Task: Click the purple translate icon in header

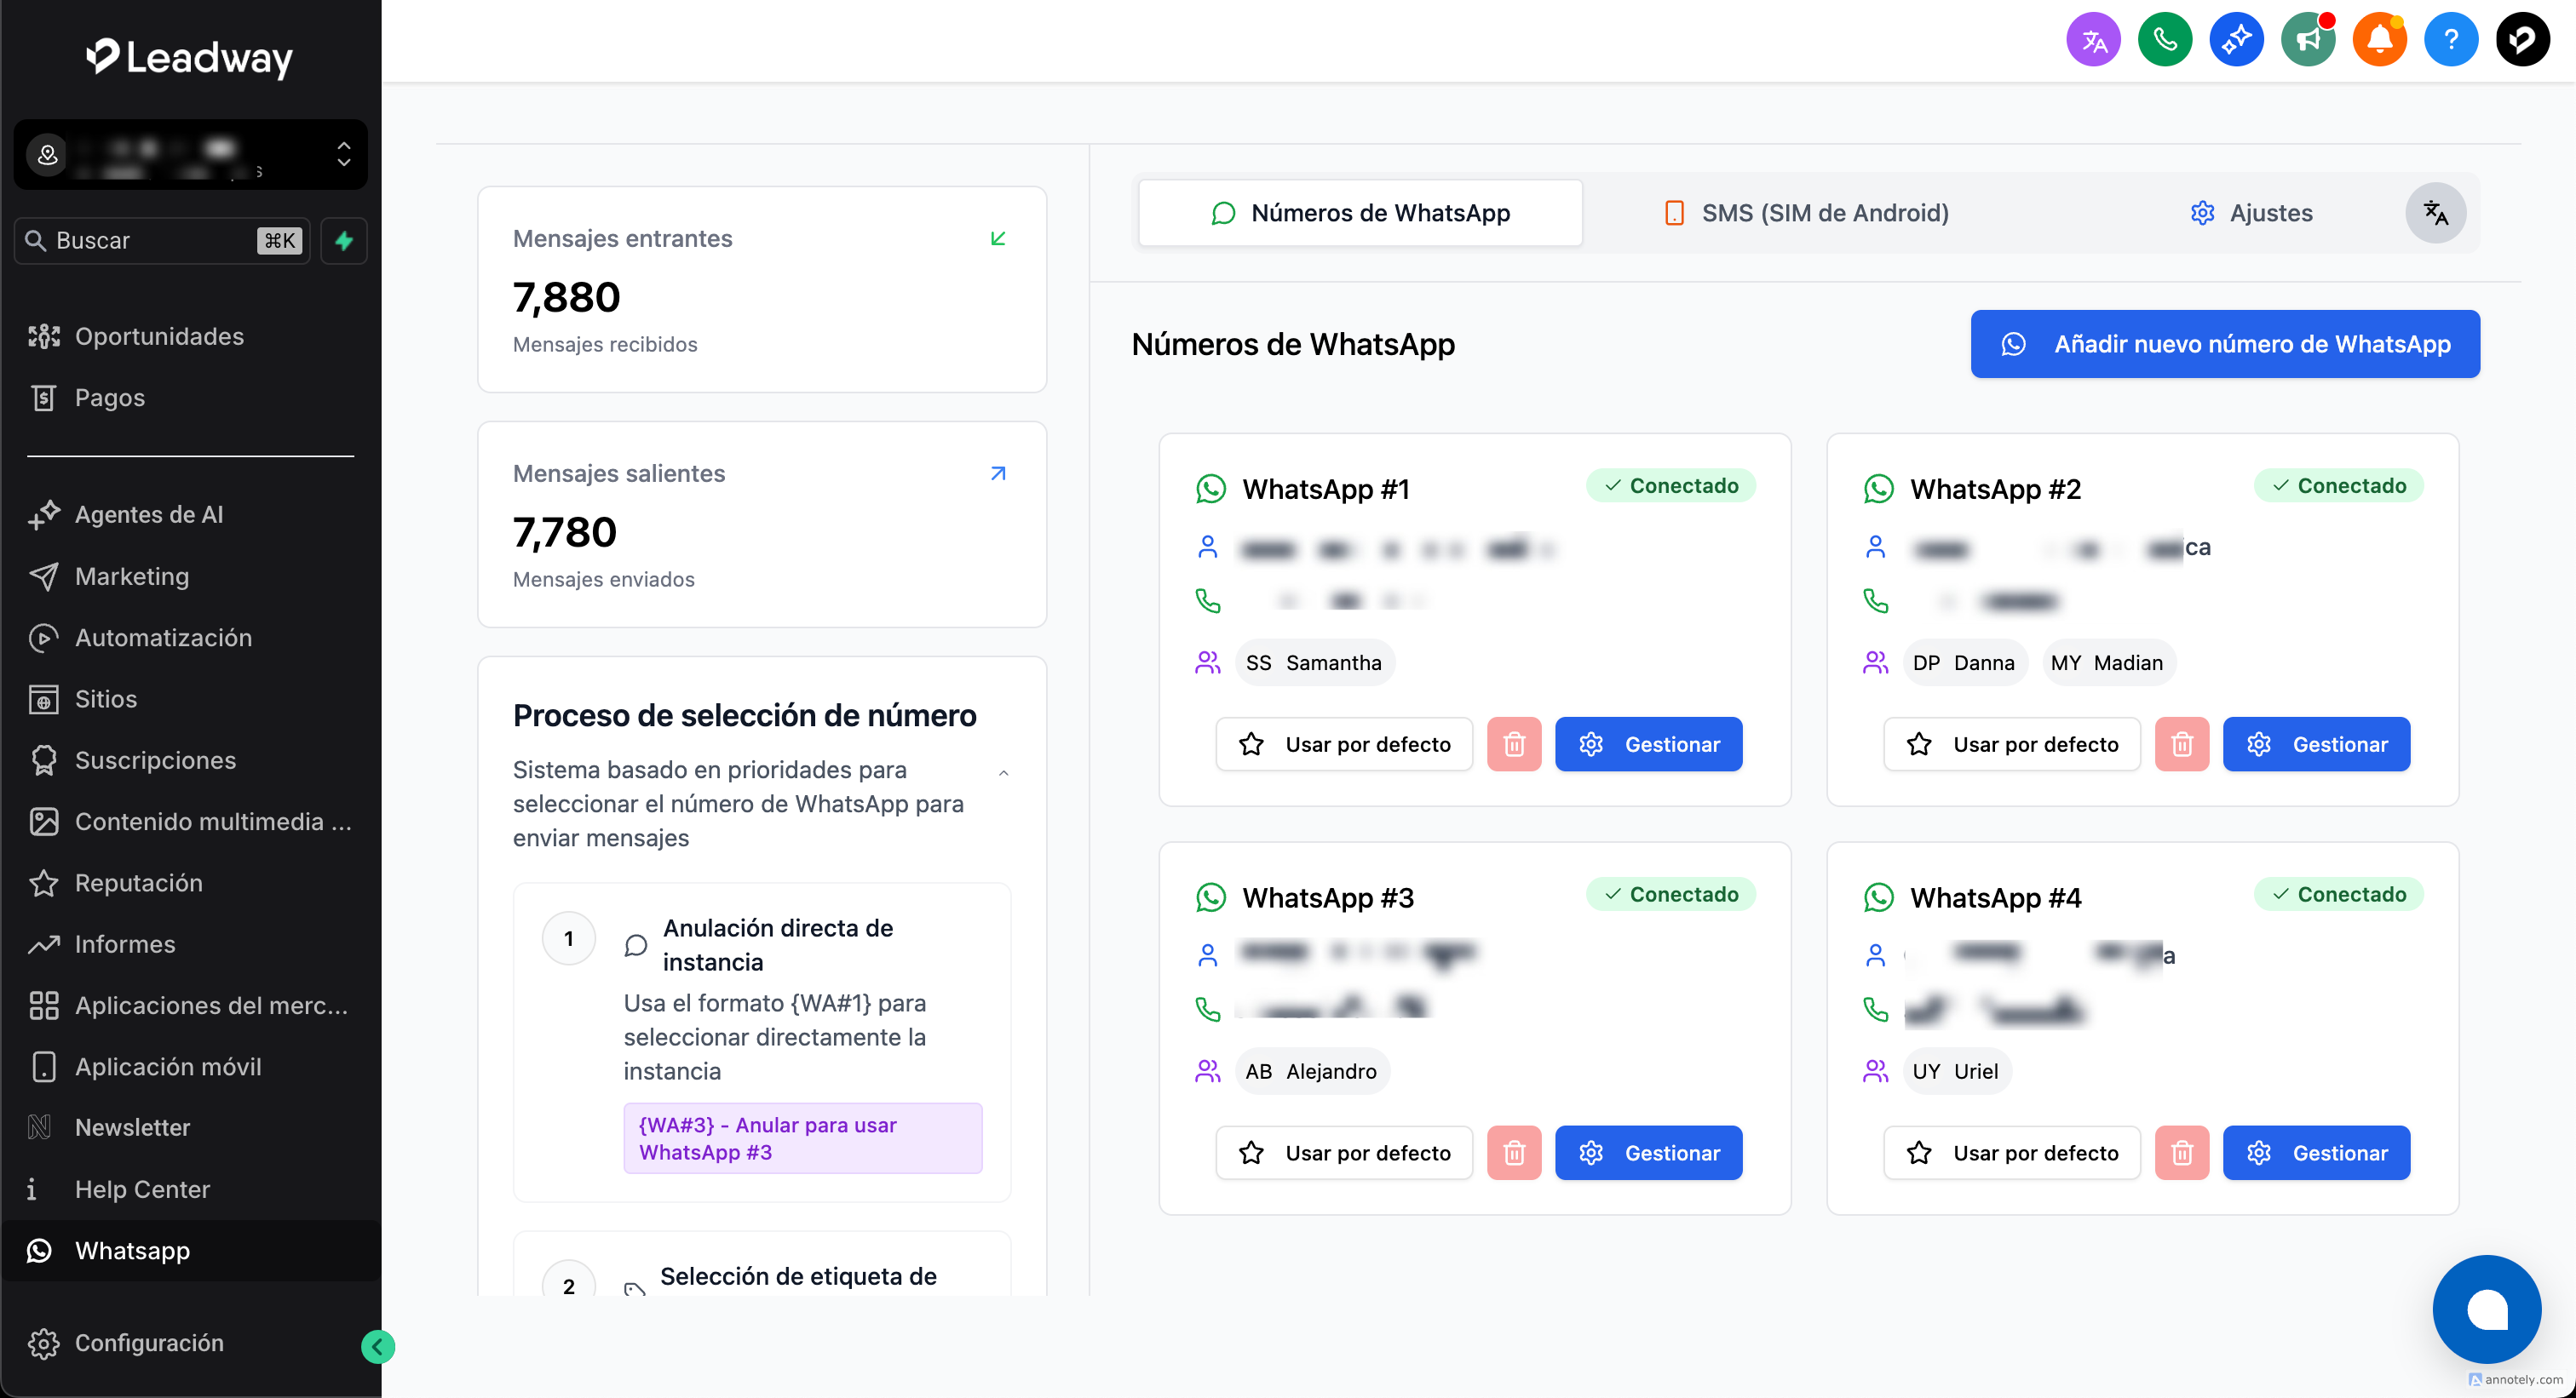Action: (x=2093, y=40)
